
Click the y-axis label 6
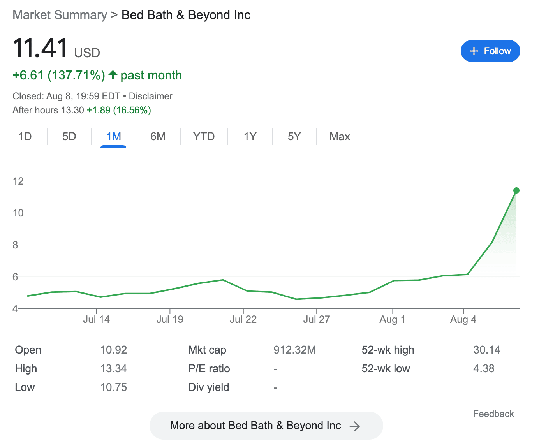15,277
